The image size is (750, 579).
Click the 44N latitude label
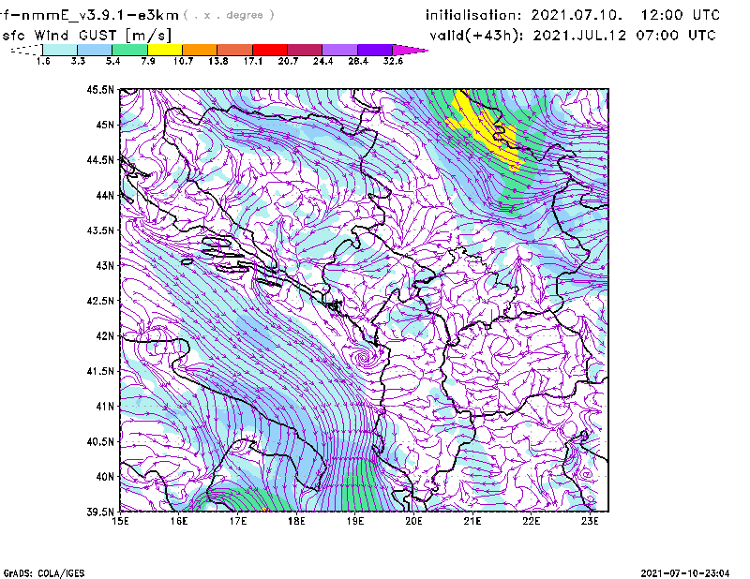coord(105,195)
